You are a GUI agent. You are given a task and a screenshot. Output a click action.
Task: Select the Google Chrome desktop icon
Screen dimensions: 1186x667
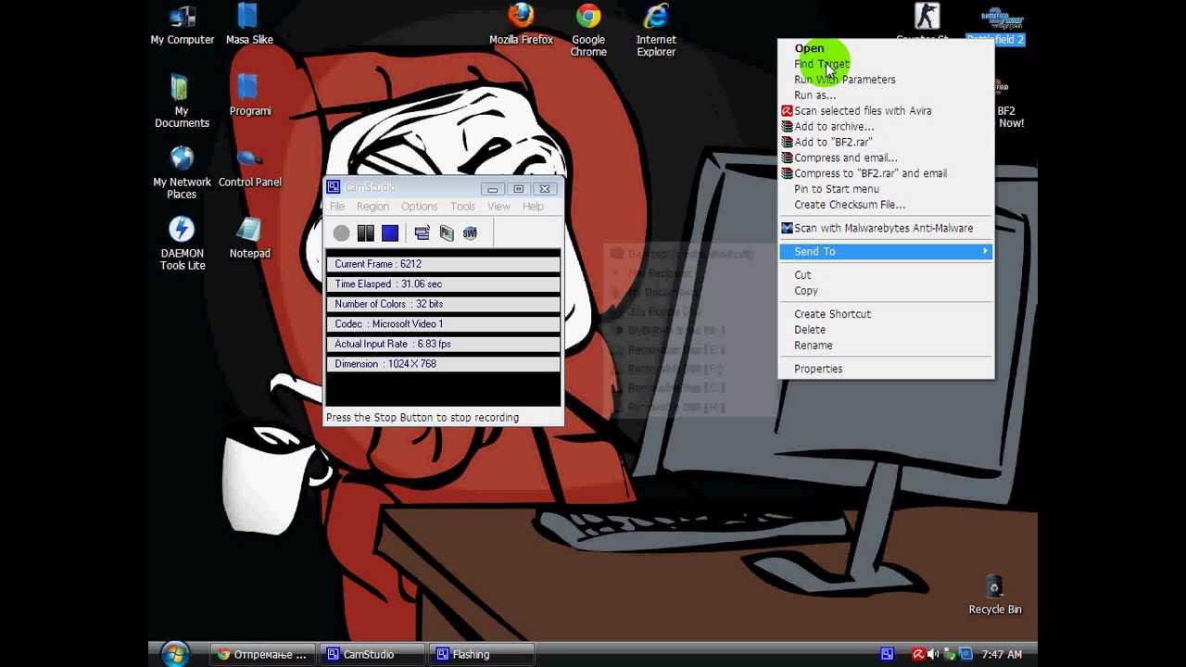pos(587,31)
